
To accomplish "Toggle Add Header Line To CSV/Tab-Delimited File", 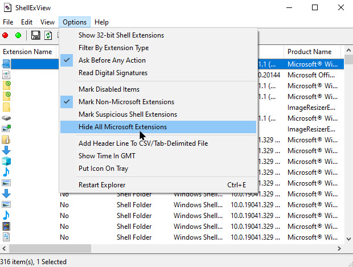I will click(x=158, y=143).
